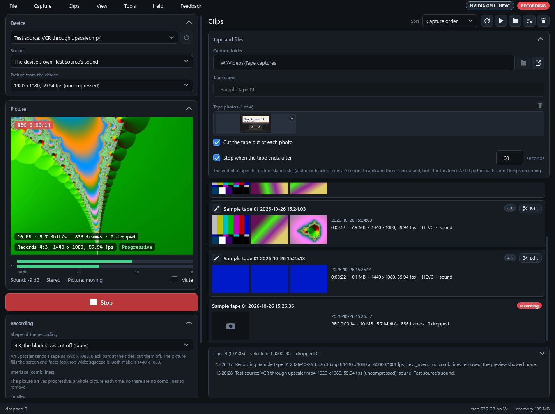
Task: Click the 4:3 badge on the 15.25.13 clip
Action: [x=510, y=258]
